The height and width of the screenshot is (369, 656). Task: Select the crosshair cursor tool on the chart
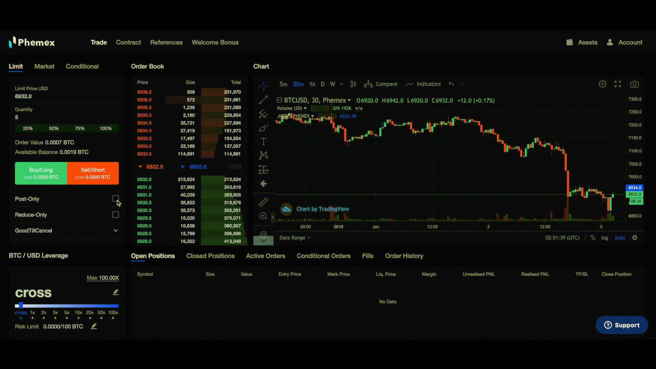click(x=263, y=86)
